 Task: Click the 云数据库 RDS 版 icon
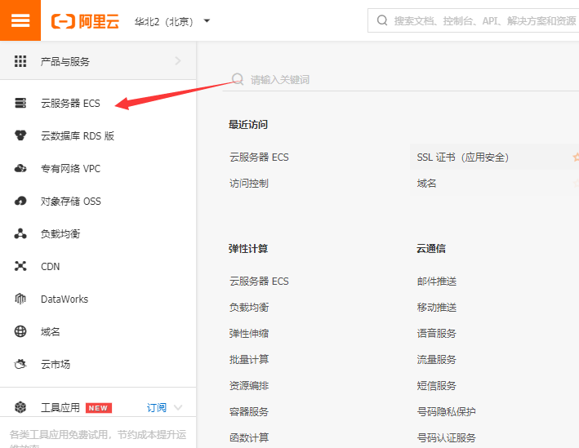(20, 135)
